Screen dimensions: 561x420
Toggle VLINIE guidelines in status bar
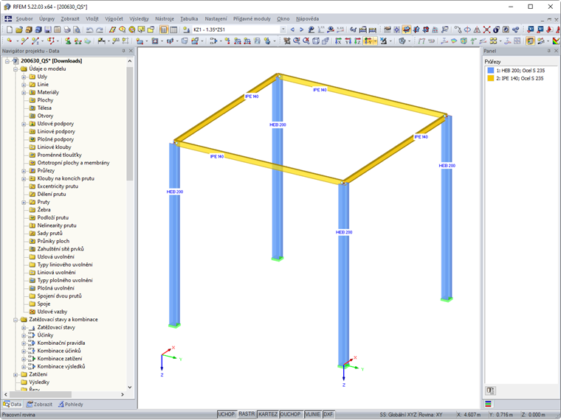(x=313, y=414)
